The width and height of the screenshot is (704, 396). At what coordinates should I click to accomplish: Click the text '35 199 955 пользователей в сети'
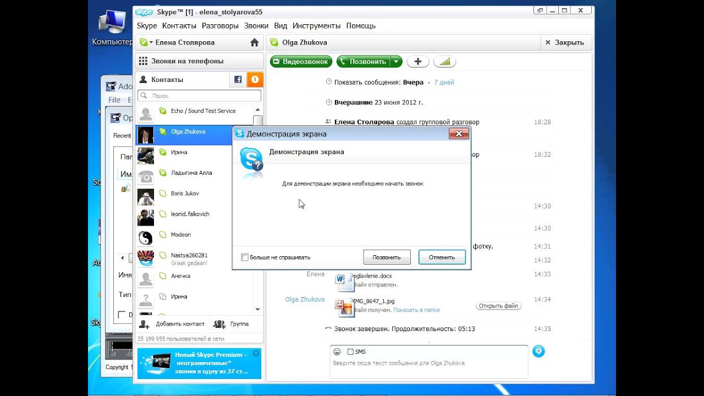(x=181, y=339)
